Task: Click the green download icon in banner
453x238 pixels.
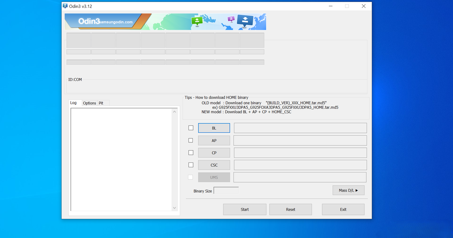Action: (197, 21)
